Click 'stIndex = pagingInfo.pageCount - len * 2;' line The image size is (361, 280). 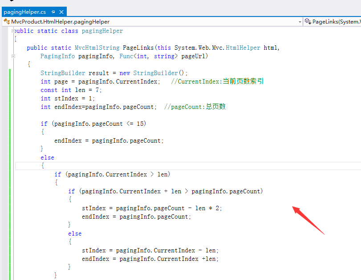(x=152, y=208)
